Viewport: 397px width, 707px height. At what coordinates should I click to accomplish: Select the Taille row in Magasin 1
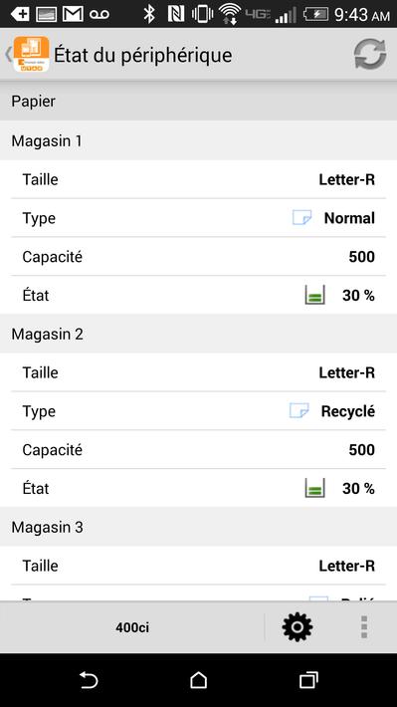(198, 179)
